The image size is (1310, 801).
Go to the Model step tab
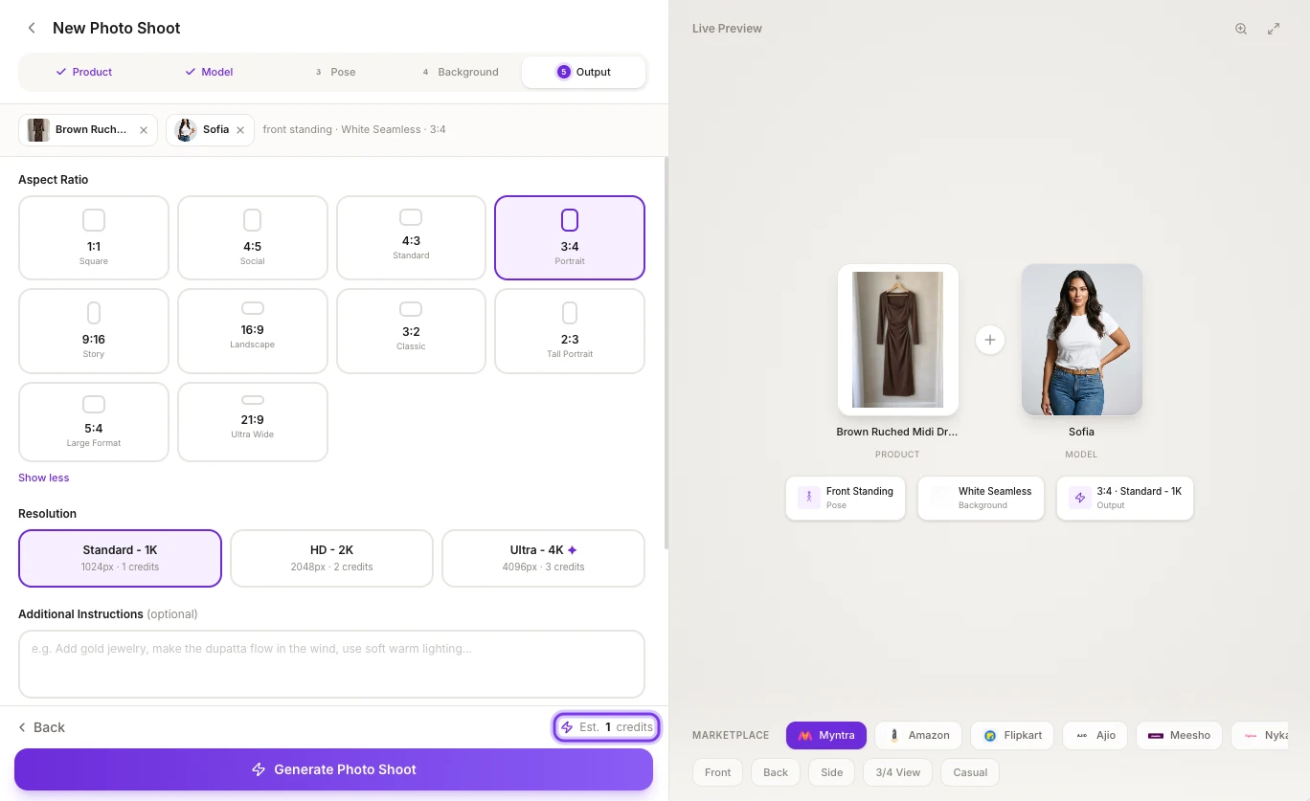coord(211,72)
